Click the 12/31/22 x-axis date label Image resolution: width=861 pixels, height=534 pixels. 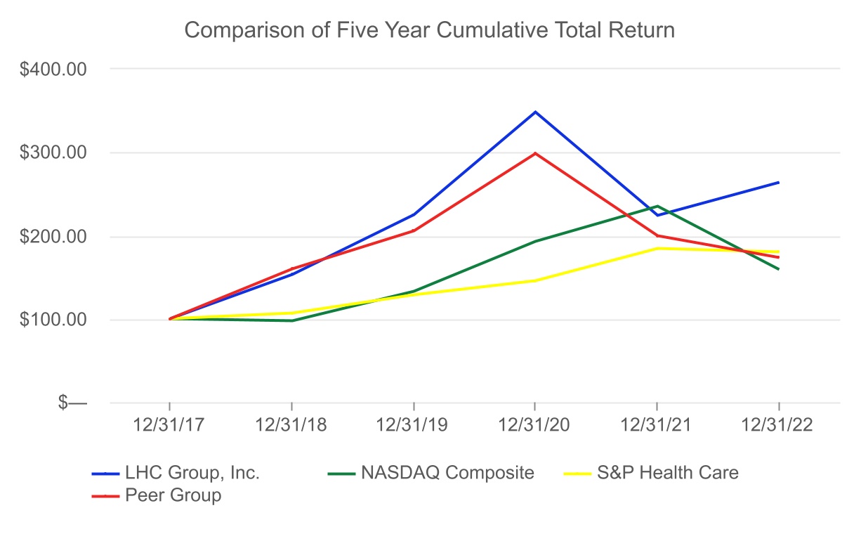pyautogui.click(x=779, y=426)
